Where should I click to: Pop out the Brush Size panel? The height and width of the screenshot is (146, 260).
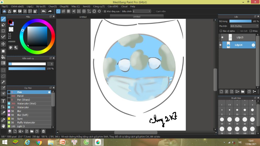(x=255, y=98)
